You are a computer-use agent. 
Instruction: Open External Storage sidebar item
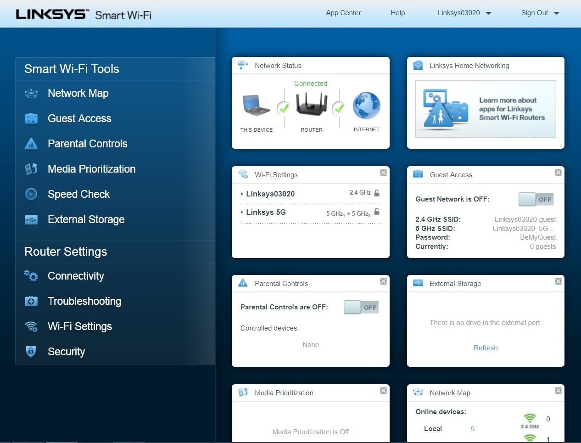(86, 219)
